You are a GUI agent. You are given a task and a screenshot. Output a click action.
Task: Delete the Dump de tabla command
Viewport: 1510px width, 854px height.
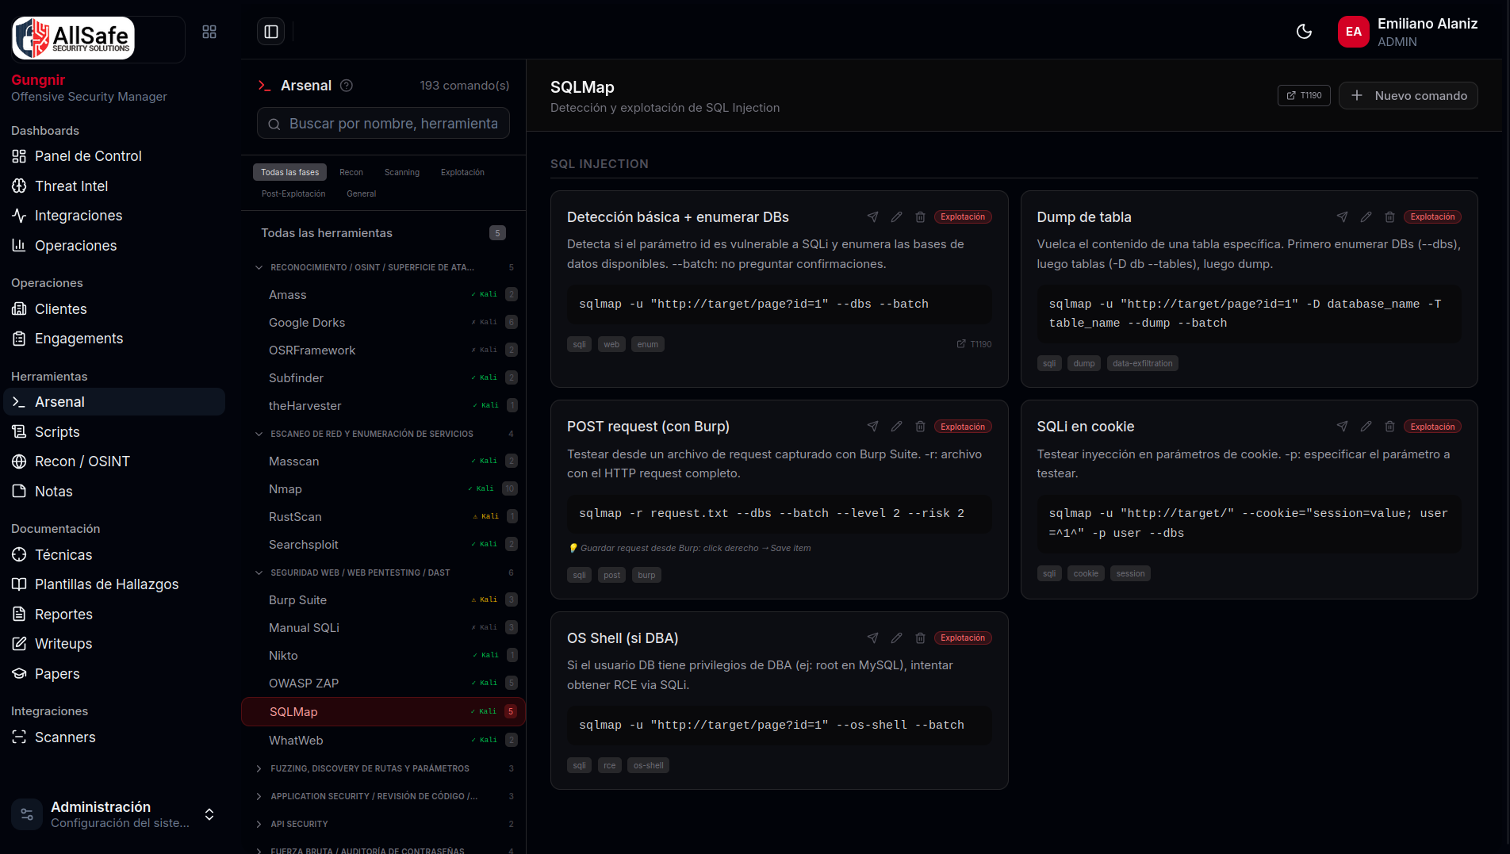1389,216
